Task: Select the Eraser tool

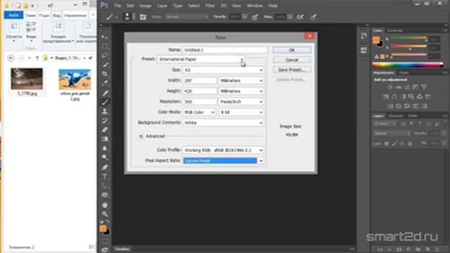Action: coord(105,130)
